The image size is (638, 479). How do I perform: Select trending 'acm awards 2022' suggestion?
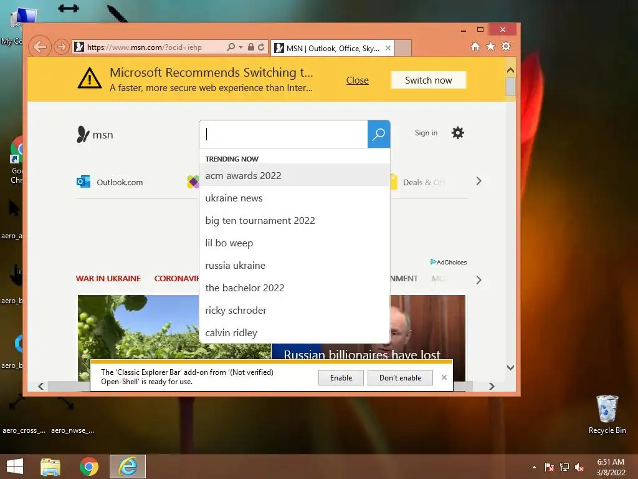(295, 175)
